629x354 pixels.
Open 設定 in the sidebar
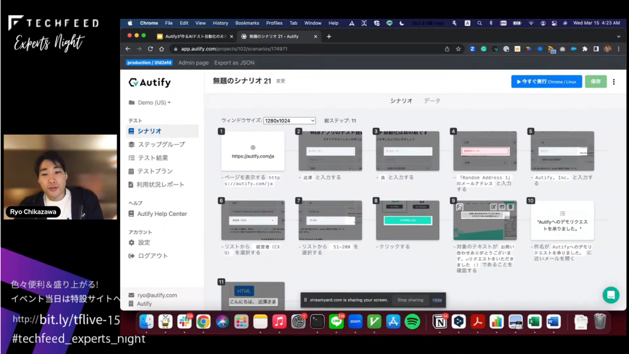tap(144, 242)
